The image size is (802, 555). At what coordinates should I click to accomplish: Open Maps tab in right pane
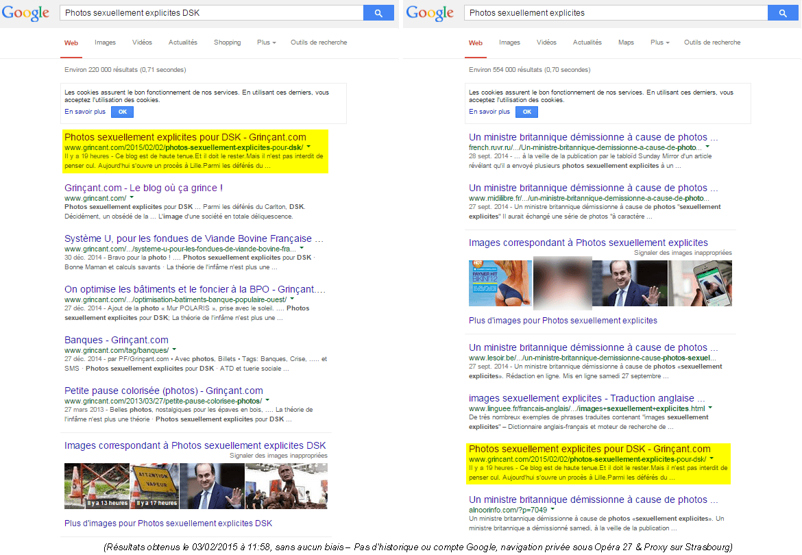coord(626,42)
